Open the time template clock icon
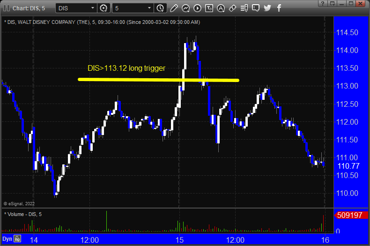The width and height of the screenshot is (370, 246). pyautogui.click(x=160, y=8)
